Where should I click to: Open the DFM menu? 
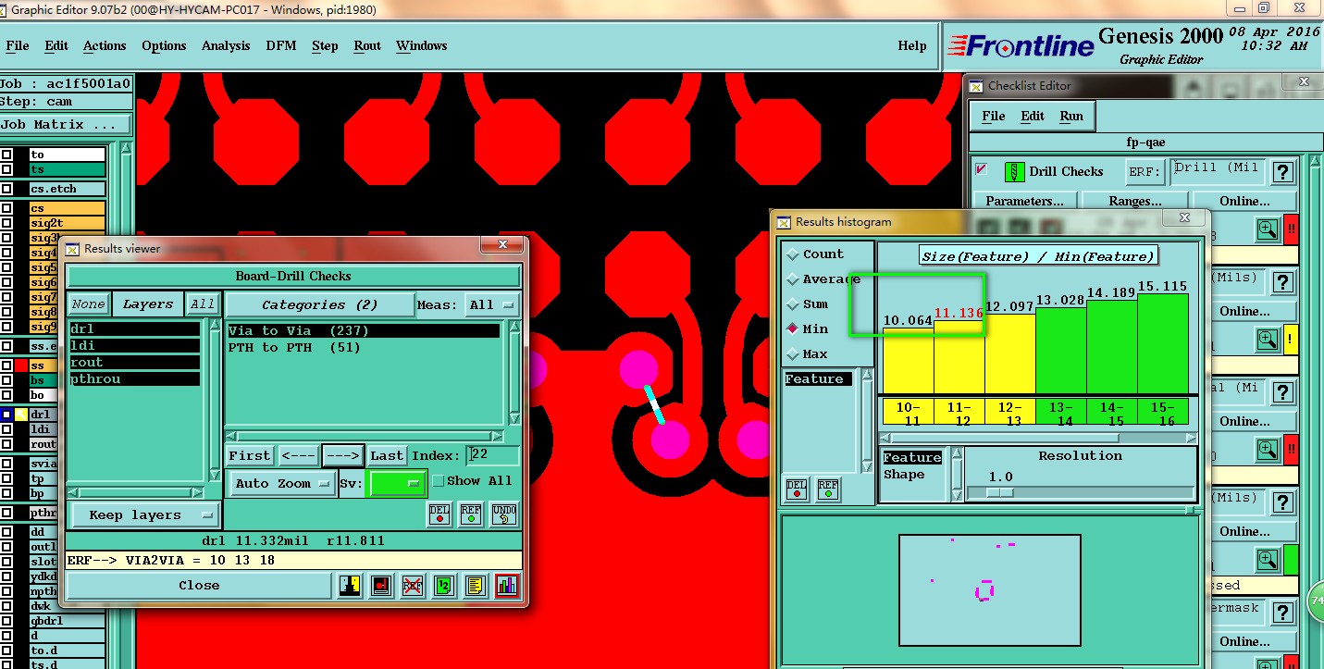coord(281,45)
